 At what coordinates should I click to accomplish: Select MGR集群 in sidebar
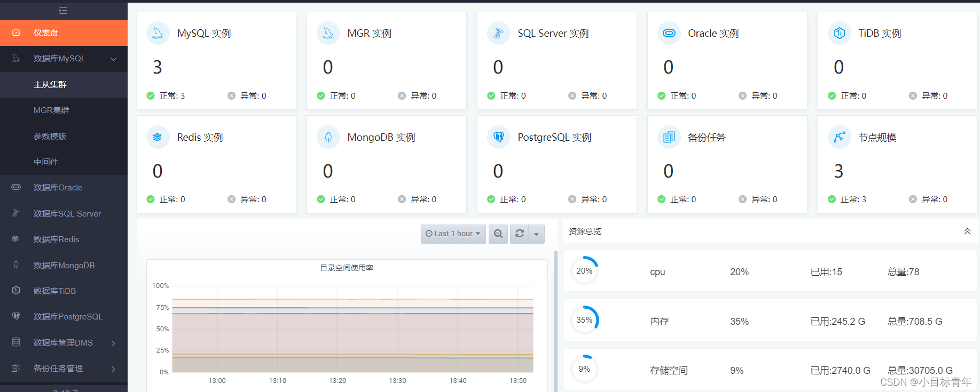coord(64,110)
